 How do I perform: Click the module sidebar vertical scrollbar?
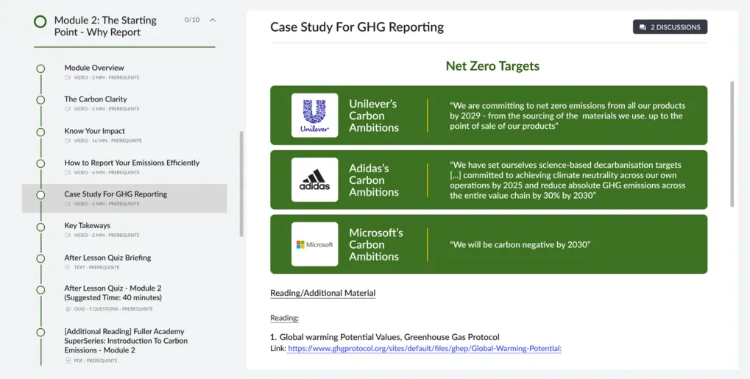pos(241,184)
